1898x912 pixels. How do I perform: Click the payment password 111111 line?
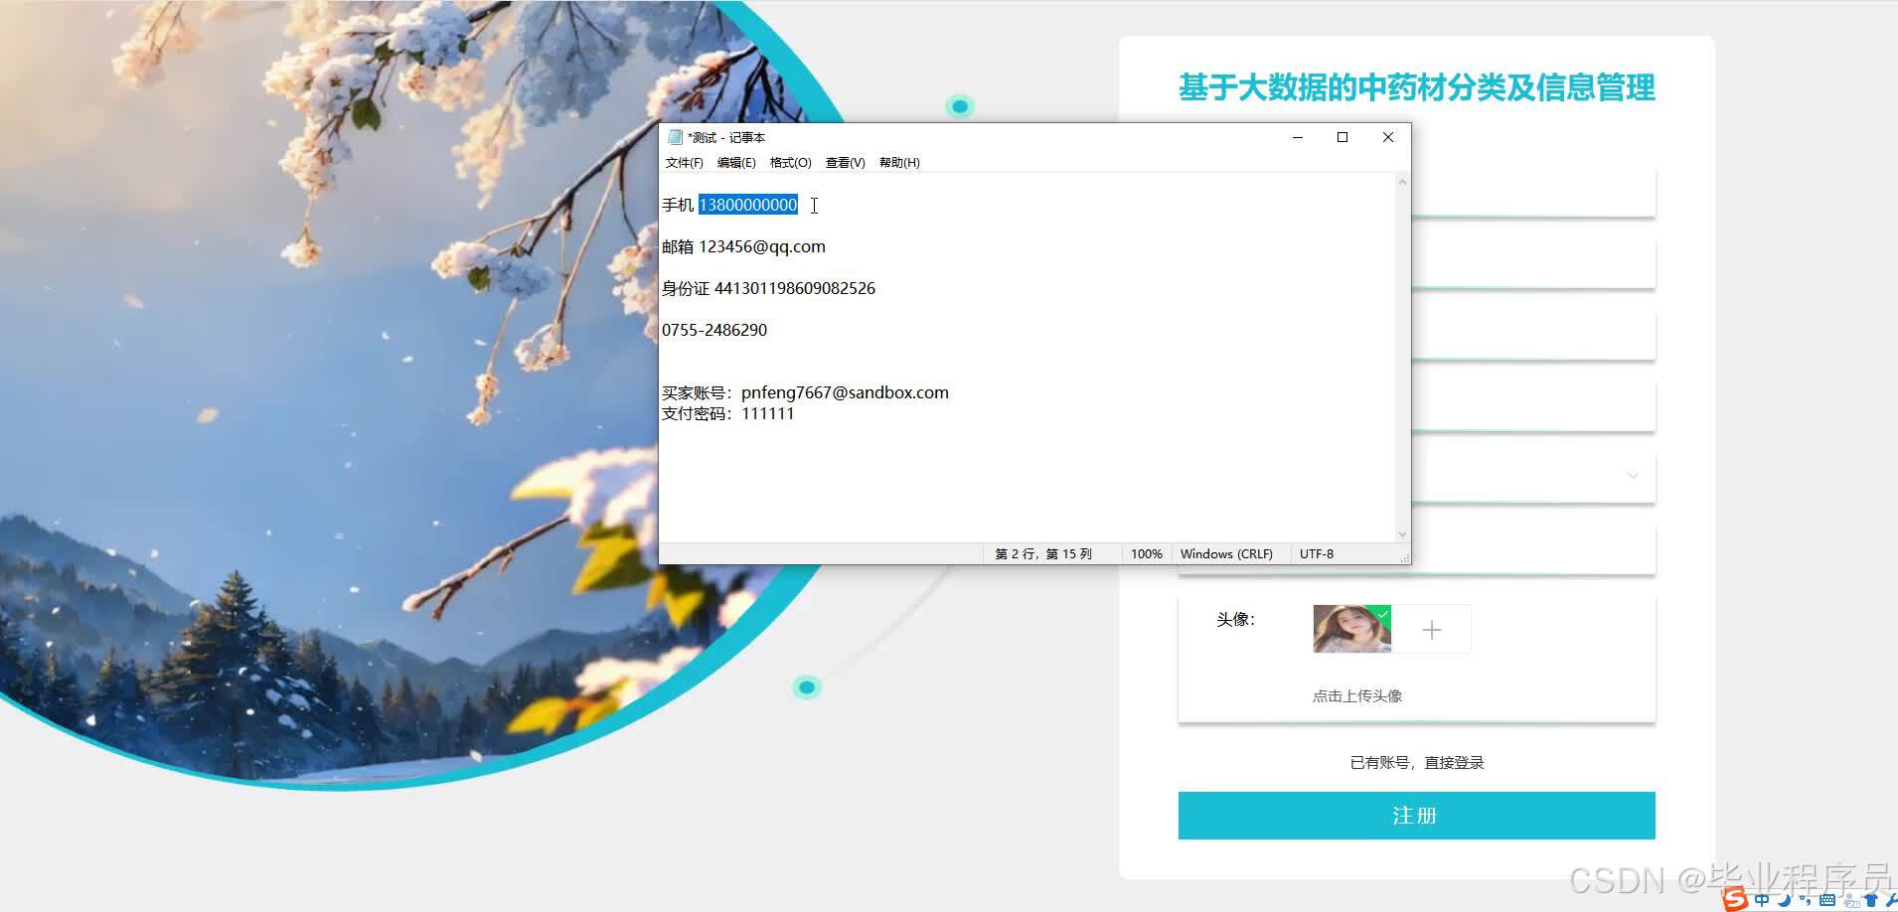tap(728, 413)
